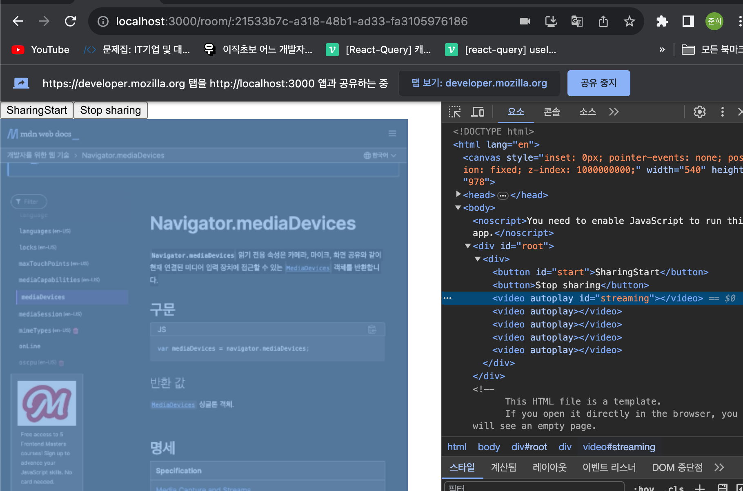The height and width of the screenshot is (491, 743).
Task: Click the div#root breadcrumb
Action: pos(529,447)
